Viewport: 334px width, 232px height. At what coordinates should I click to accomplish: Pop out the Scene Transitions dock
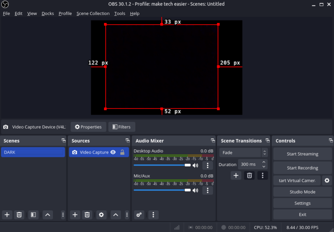268,141
